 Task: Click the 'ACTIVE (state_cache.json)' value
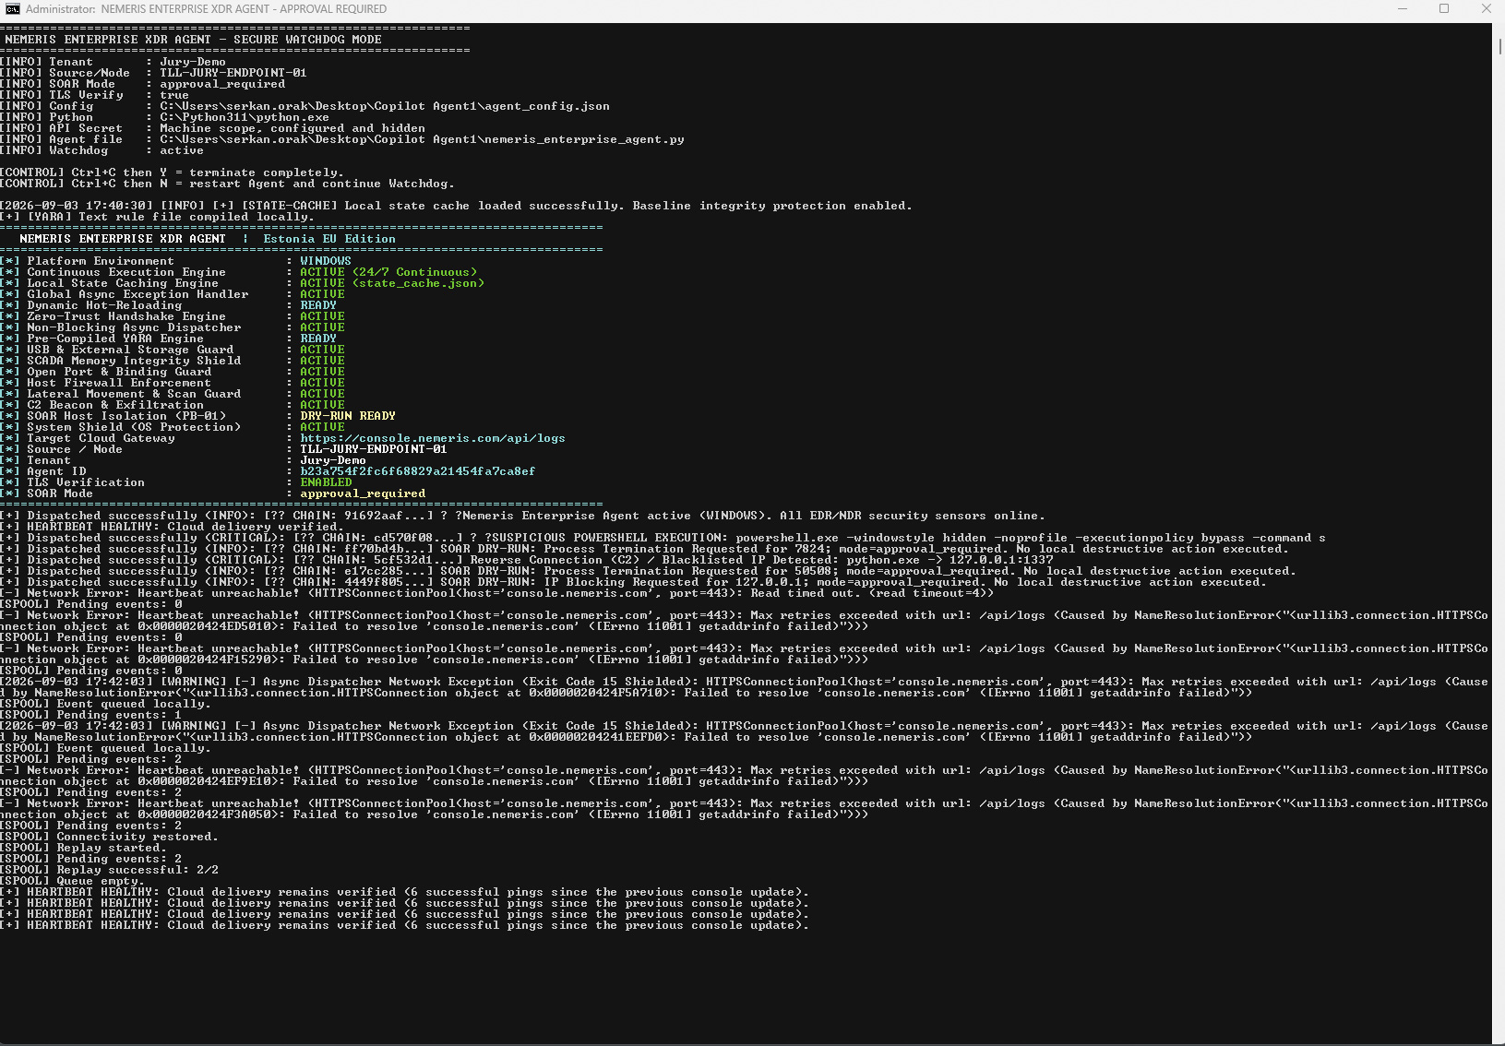point(392,283)
